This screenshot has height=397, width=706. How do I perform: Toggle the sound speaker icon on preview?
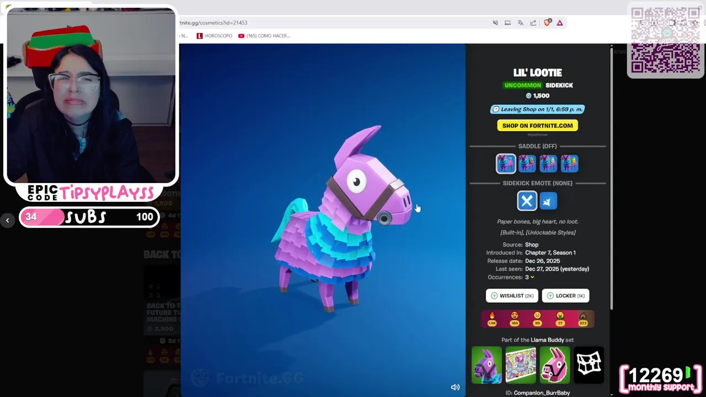455,387
